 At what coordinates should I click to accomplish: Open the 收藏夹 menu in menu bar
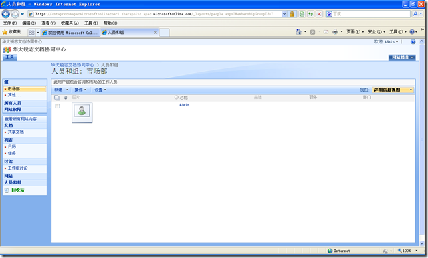(x=70, y=23)
